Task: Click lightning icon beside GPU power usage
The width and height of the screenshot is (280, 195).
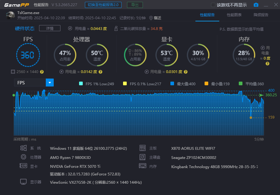Action: click(x=147, y=72)
